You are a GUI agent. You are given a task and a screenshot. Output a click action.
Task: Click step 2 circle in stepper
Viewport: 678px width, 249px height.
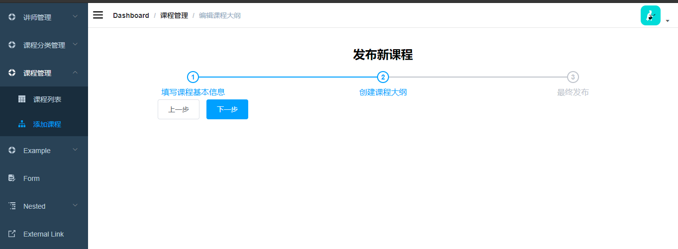(383, 77)
